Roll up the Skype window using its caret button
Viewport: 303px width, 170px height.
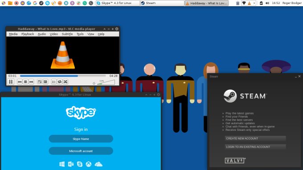click(x=146, y=95)
